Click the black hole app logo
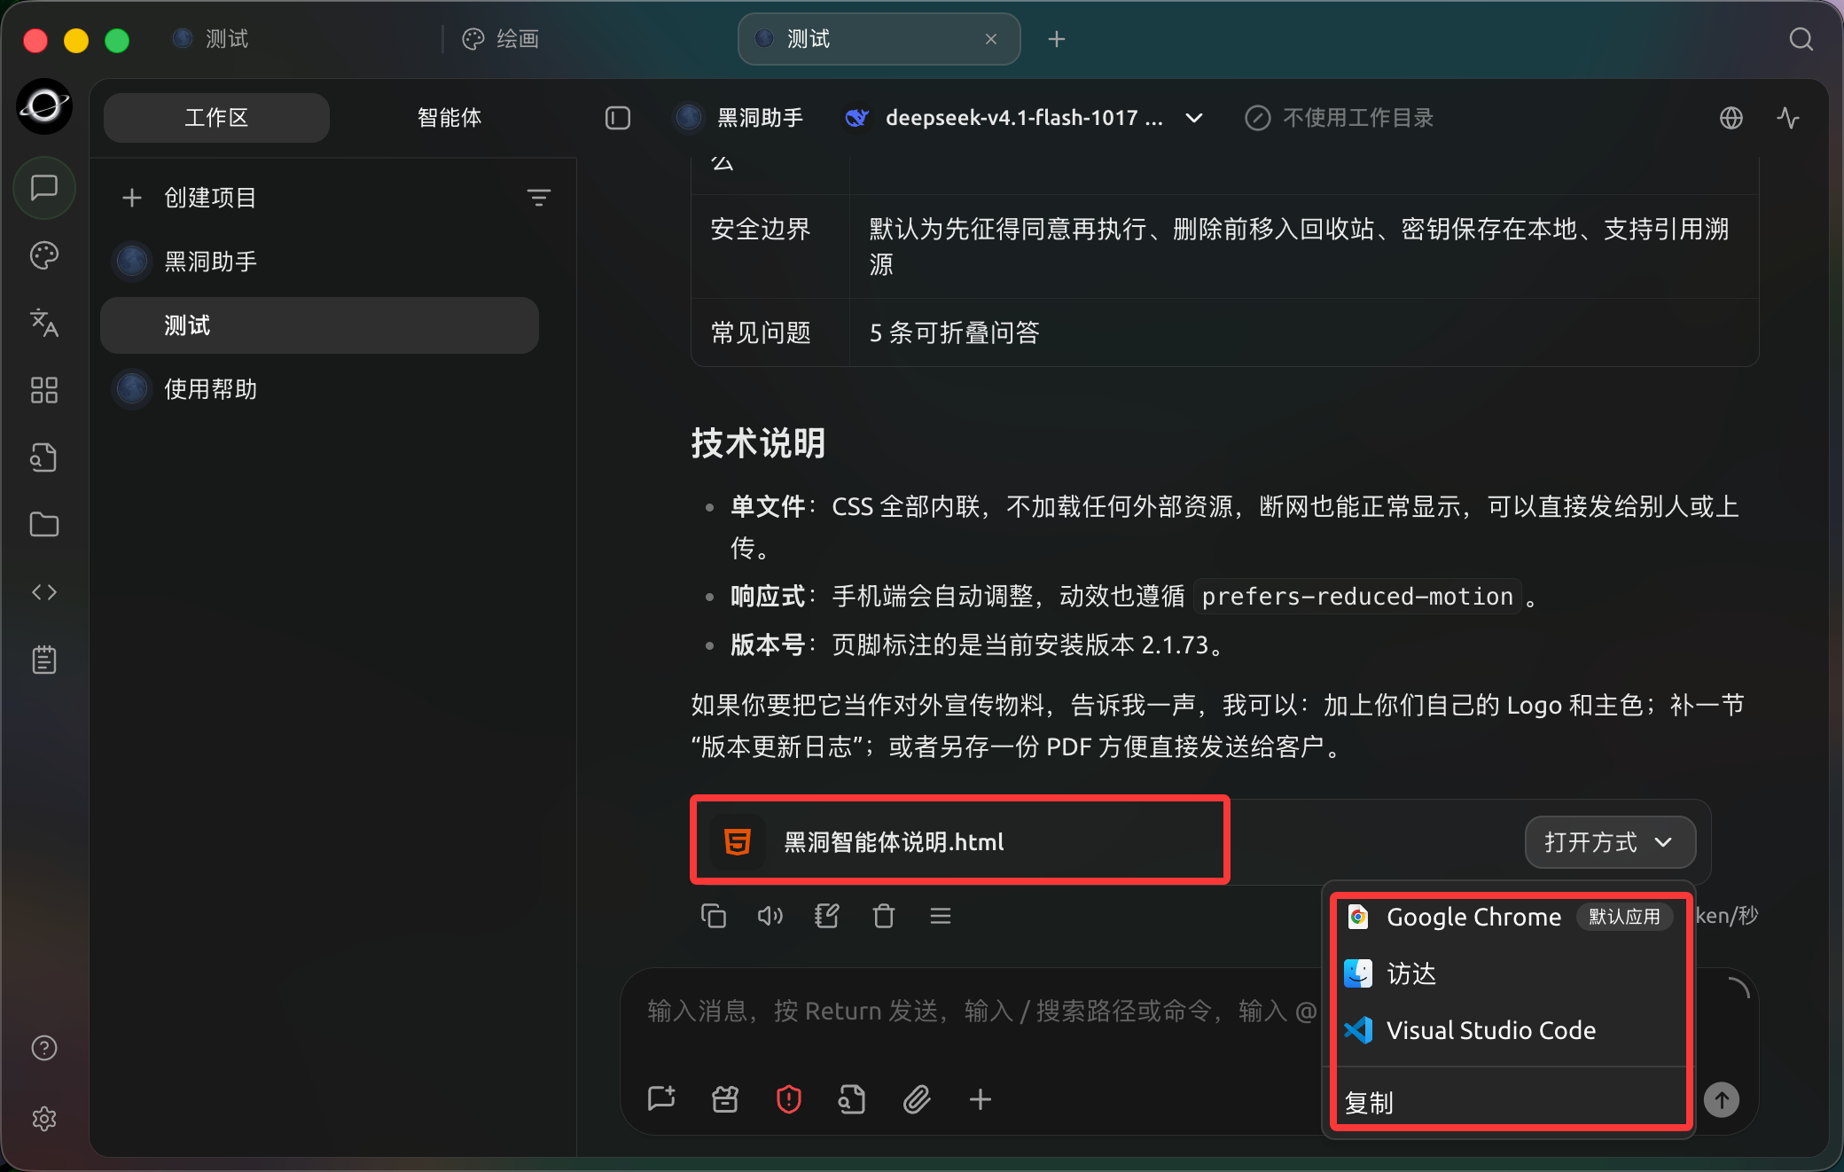The image size is (1844, 1172). (x=44, y=106)
